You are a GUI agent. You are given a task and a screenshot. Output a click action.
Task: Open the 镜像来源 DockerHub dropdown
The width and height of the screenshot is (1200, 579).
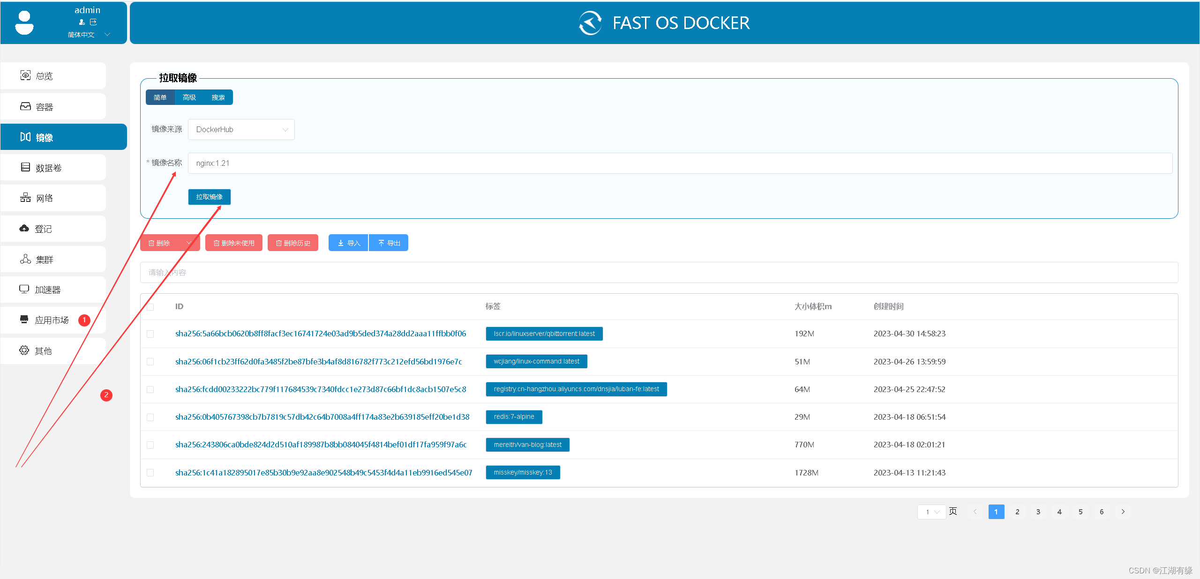241,129
